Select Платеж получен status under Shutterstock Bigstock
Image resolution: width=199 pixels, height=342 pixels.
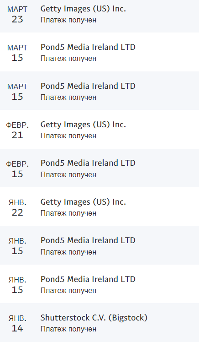coord(68,329)
